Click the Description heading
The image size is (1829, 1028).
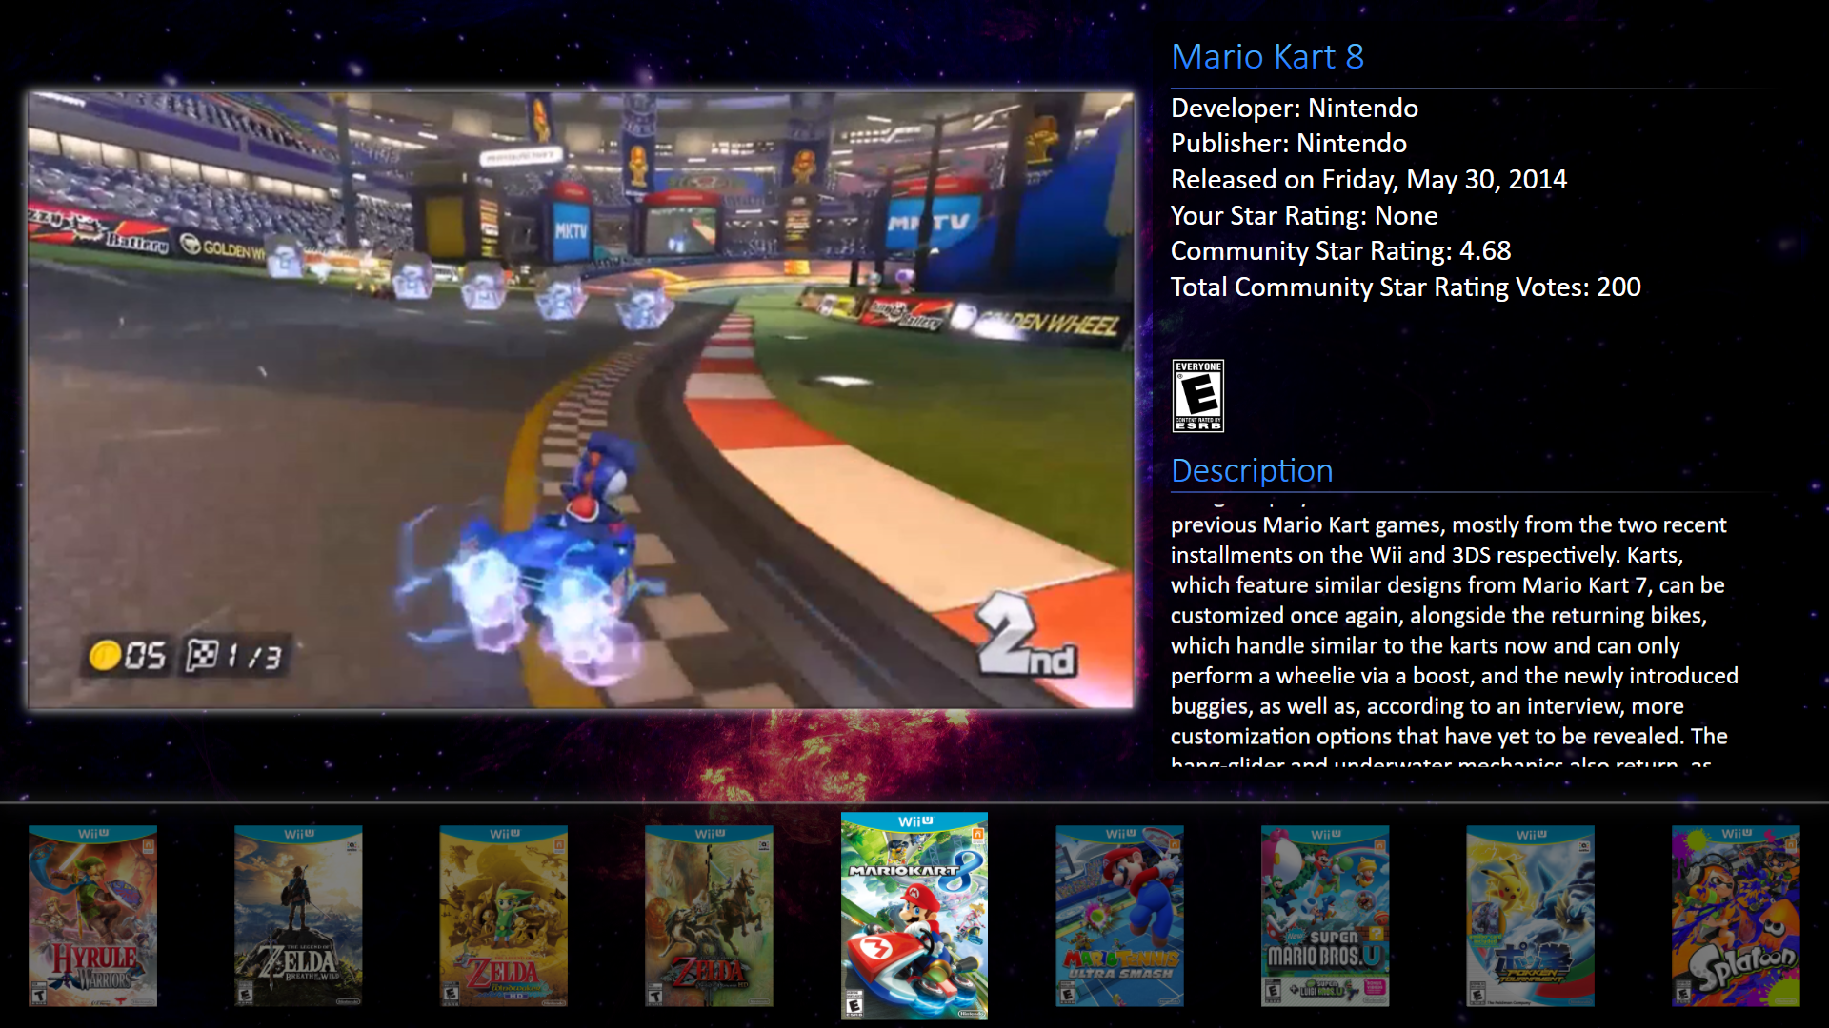click(1252, 471)
